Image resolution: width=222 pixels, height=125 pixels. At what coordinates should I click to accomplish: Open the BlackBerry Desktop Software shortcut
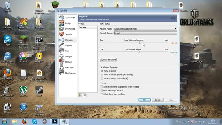coord(39,42)
